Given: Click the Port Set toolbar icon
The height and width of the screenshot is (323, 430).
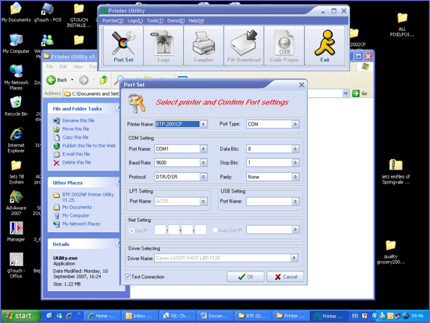Looking at the screenshot, I should (x=123, y=46).
